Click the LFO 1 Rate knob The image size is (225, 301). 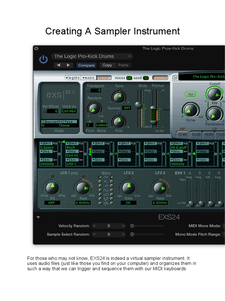tap(83, 188)
